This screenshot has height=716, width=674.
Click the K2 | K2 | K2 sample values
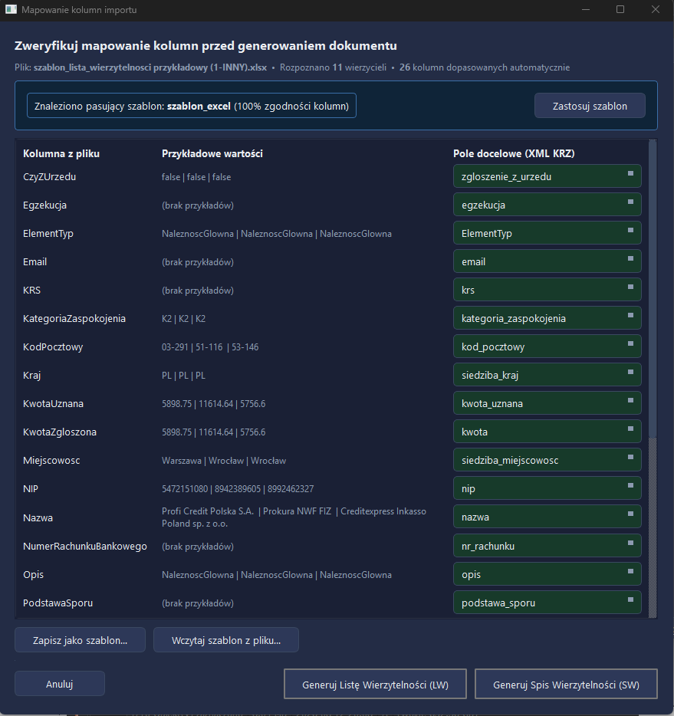183,318
